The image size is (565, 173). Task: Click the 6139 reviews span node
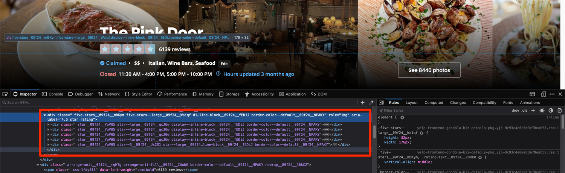[x=121, y=170]
